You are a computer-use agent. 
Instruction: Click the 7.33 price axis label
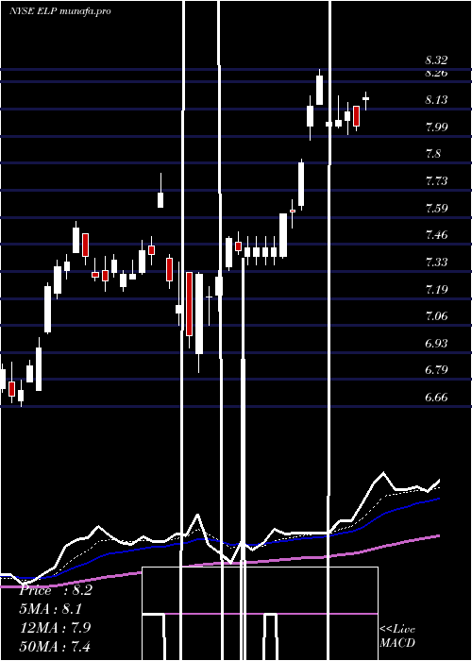pyautogui.click(x=436, y=263)
